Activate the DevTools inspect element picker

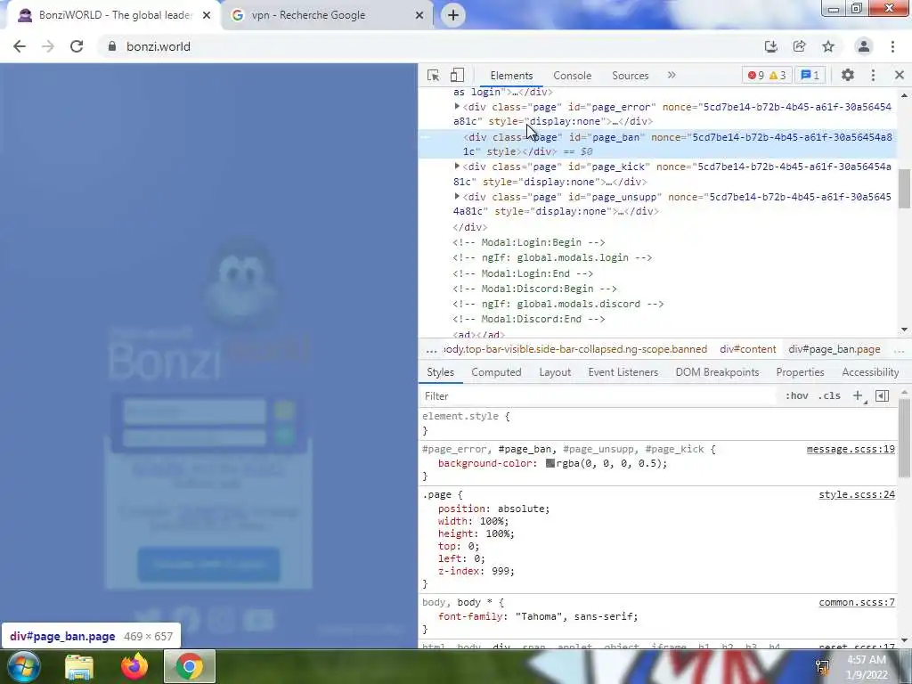point(433,75)
